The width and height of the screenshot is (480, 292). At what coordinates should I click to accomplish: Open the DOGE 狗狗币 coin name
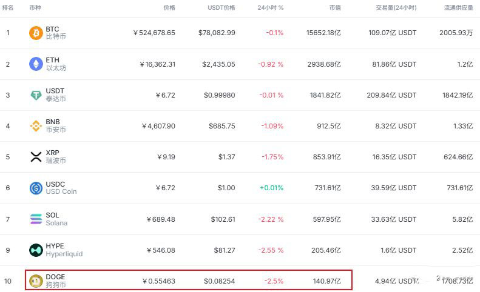click(56, 280)
